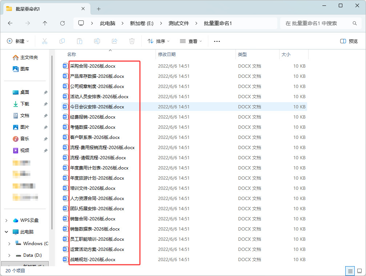The width and height of the screenshot is (366, 276).
Task: Open the 新建 dropdown menu
Action: tap(18, 41)
